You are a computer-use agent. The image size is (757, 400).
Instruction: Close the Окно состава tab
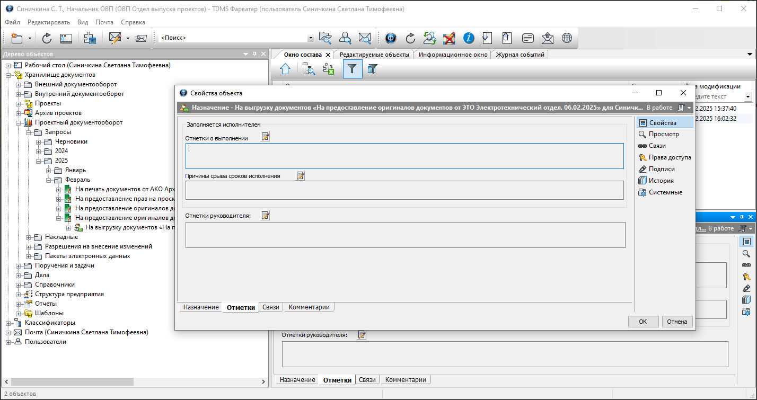click(x=328, y=55)
